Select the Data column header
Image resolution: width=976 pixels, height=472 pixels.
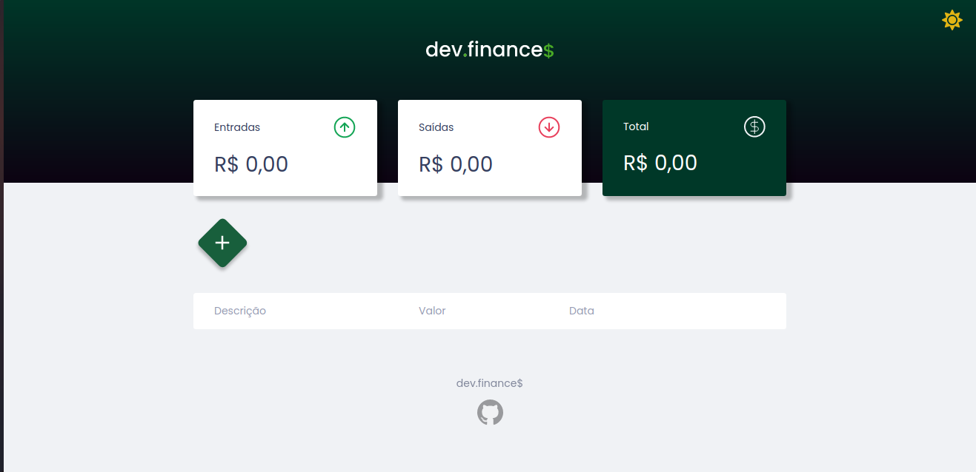click(581, 311)
